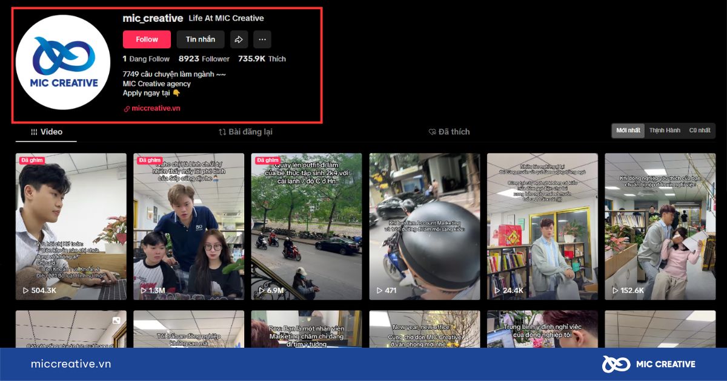This screenshot has height=381, width=727.
Task: Click the play icon next to 471
Action: click(379, 291)
